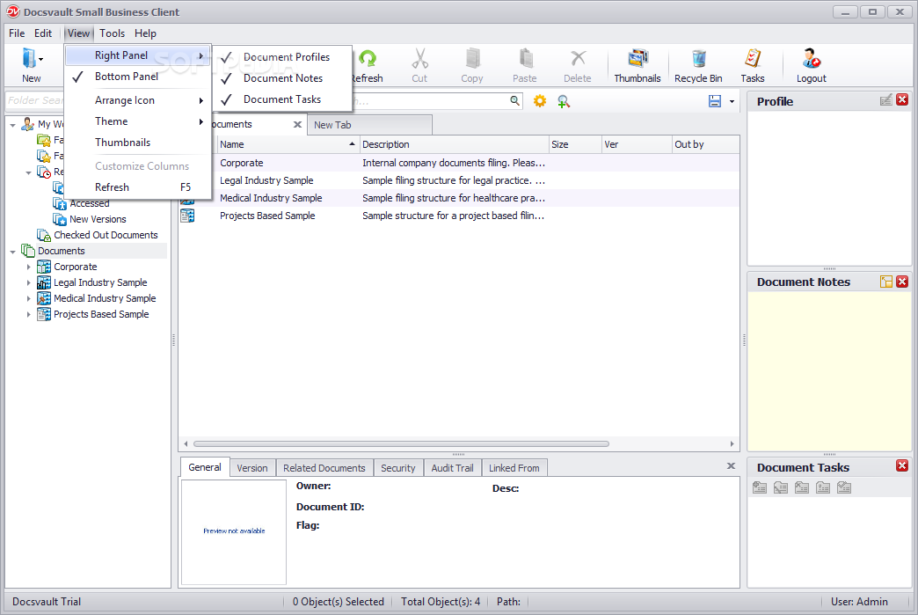Image resolution: width=918 pixels, height=615 pixels.
Task: Expand the Projects Based Sample tree node
Action: tap(28, 314)
